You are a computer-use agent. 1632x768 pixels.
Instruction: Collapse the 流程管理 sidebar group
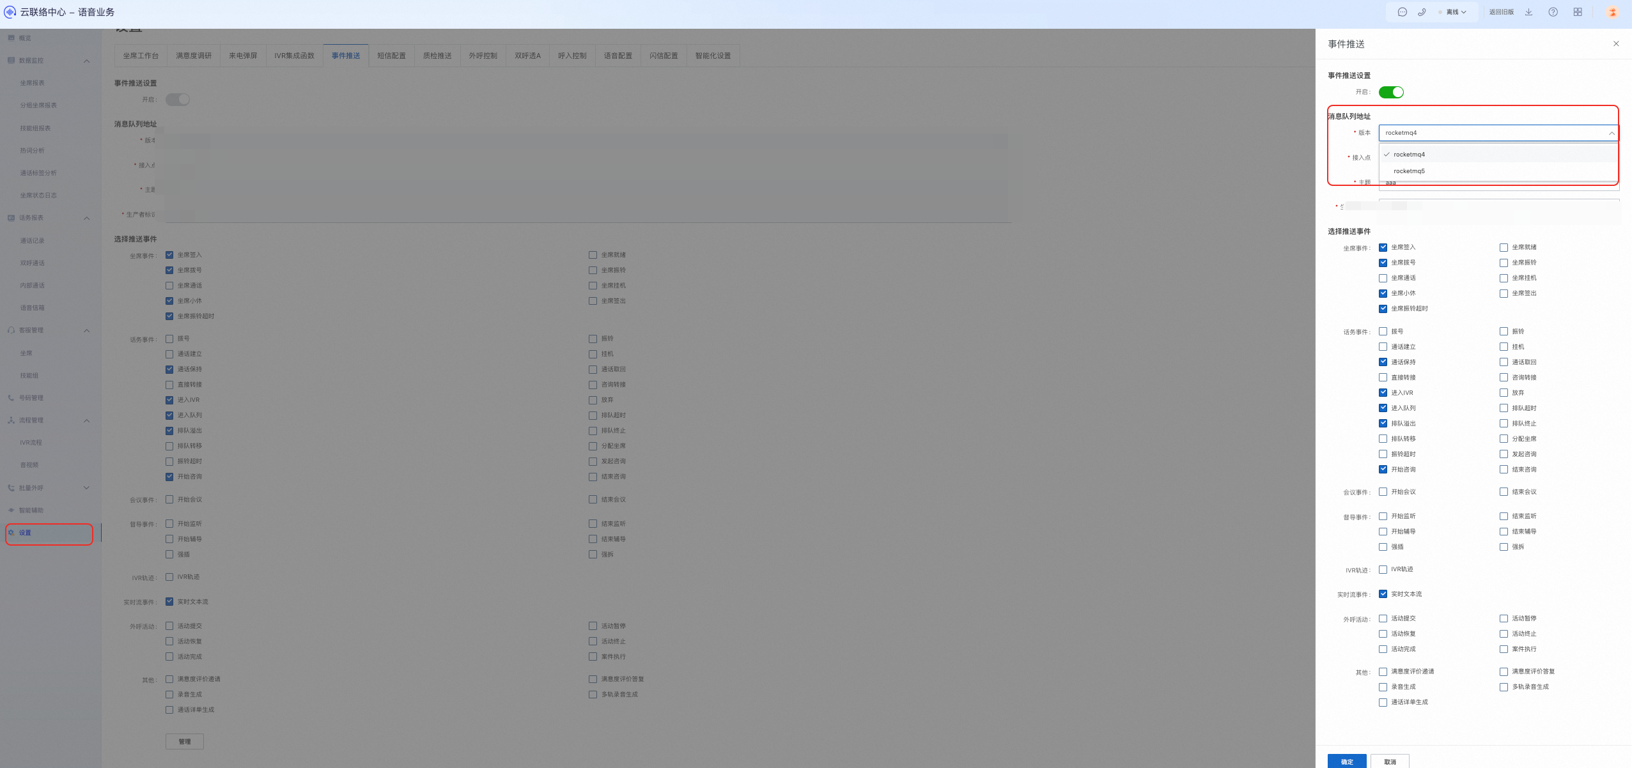pos(87,420)
